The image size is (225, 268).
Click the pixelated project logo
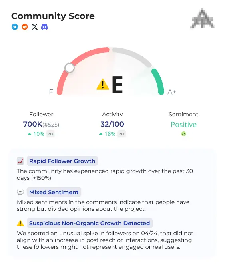point(203,18)
